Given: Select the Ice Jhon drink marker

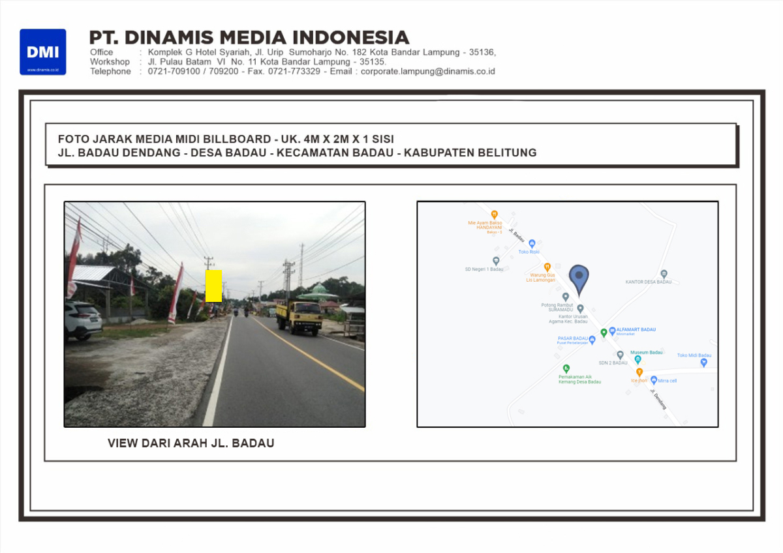Looking at the screenshot, I should pyautogui.click(x=639, y=372).
